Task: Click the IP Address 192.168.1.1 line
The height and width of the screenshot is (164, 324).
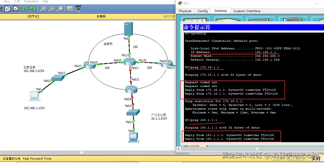Action: click(x=233, y=52)
